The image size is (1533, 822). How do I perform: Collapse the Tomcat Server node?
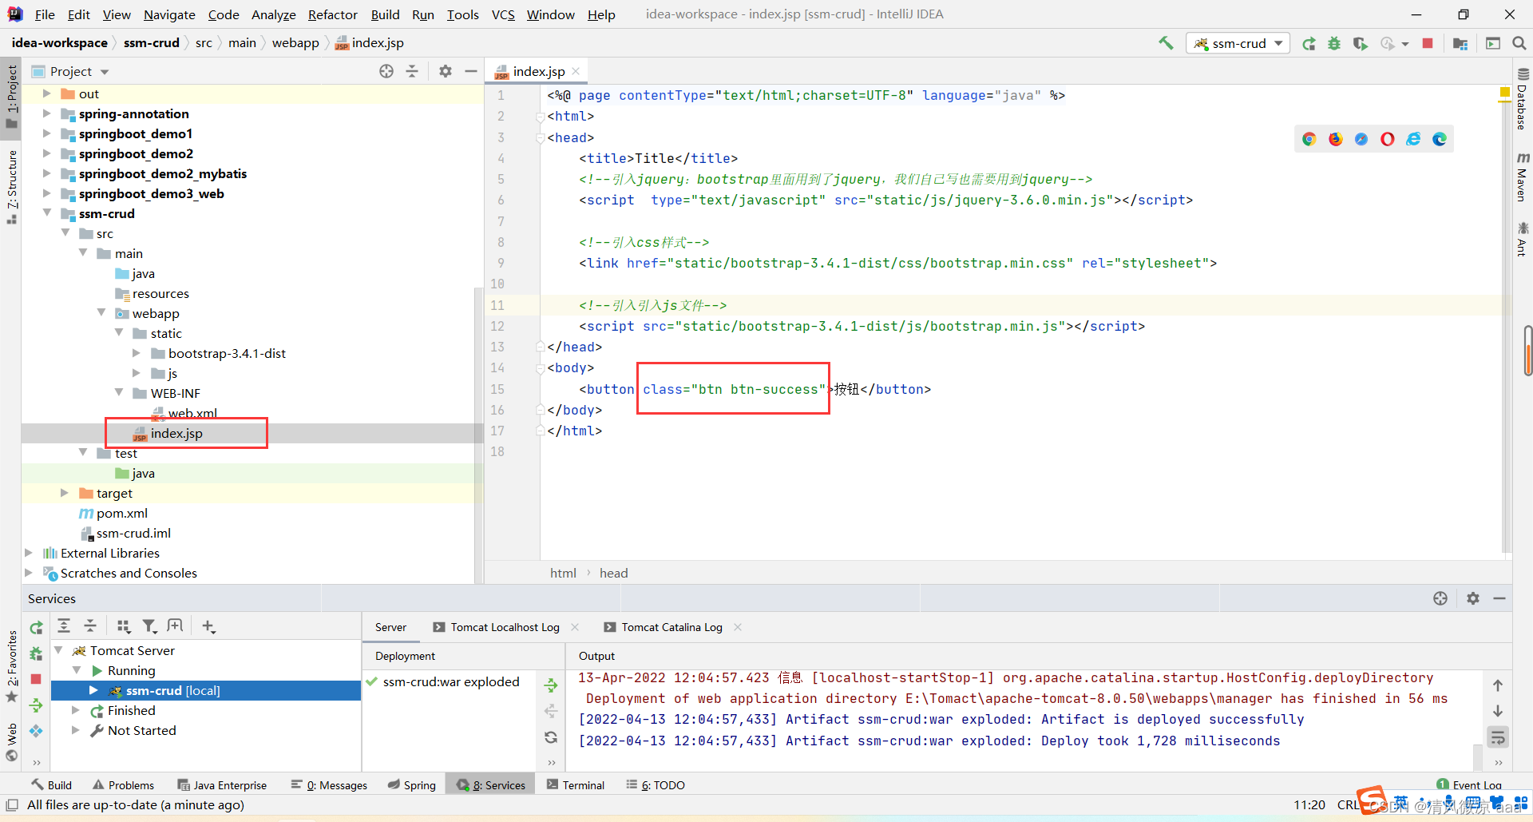point(58,650)
